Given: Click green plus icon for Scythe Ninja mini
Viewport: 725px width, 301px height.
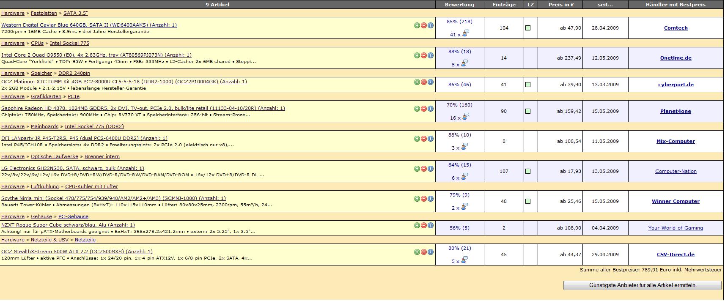Looking at the screenshot, I should [x=417, y=199].
